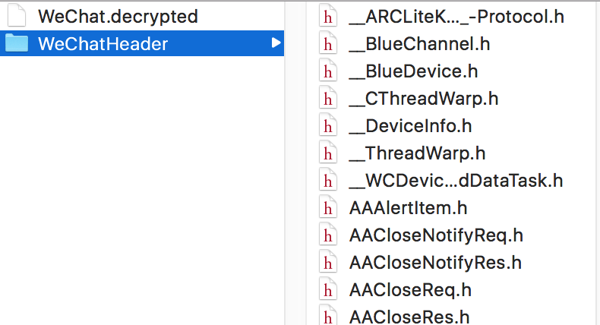
Task: Select the file named __ARCLiteK..._-Protocol.h
Action: click(x=456, y=17)
